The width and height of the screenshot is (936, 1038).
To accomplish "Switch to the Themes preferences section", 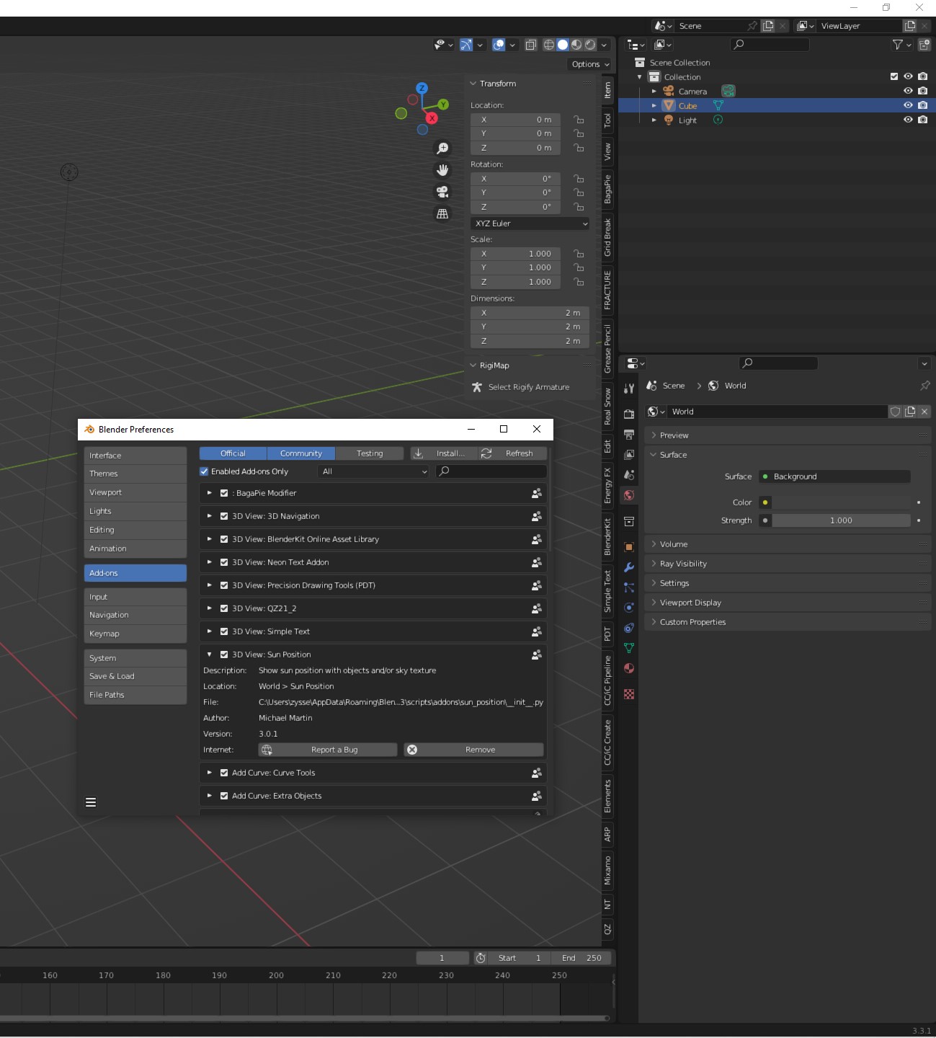I will (135, 474).
